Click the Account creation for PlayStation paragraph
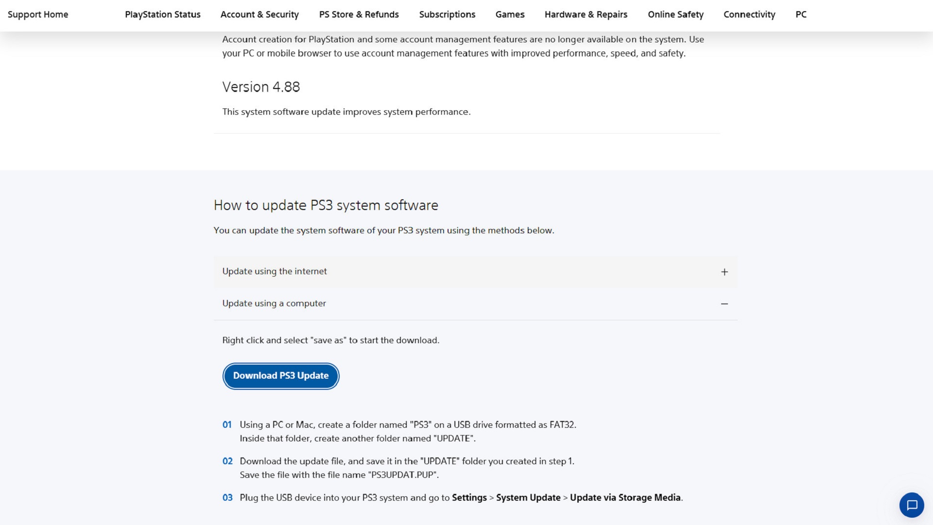The width and height of the screenshot is (933, 525). (x=463, y=46)
